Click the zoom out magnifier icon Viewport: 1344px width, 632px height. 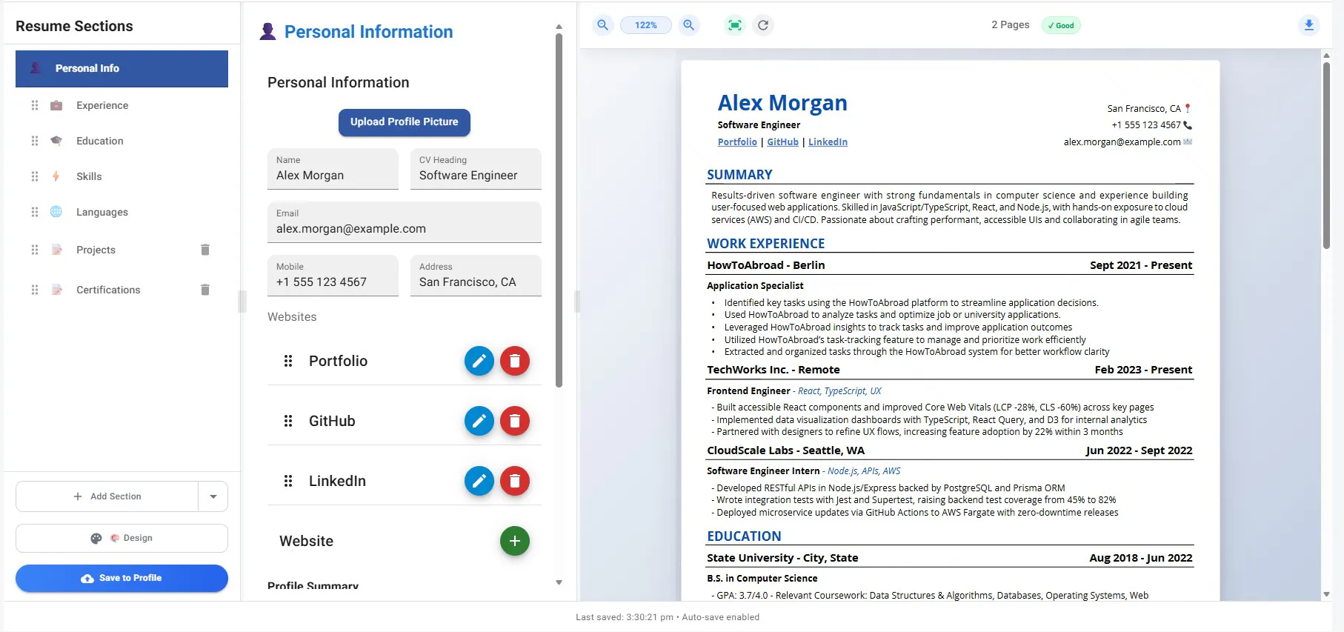[603, 25]
